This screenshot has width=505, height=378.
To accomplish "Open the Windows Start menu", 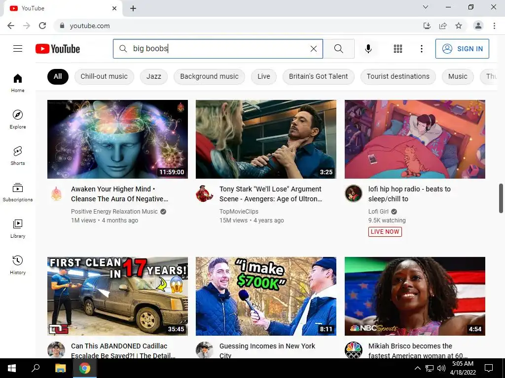I will click(12, 368).
